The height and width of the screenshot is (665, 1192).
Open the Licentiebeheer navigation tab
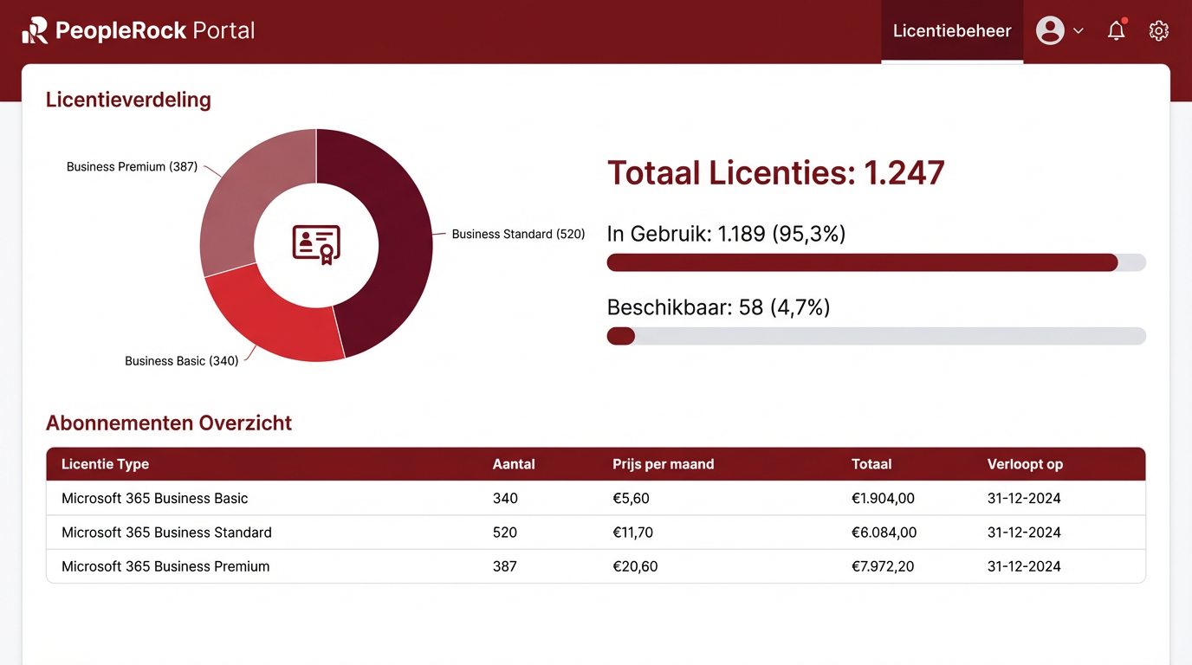(952, 30)
